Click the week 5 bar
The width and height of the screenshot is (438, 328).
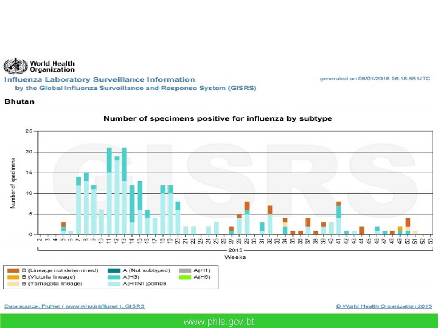point(63,228)
